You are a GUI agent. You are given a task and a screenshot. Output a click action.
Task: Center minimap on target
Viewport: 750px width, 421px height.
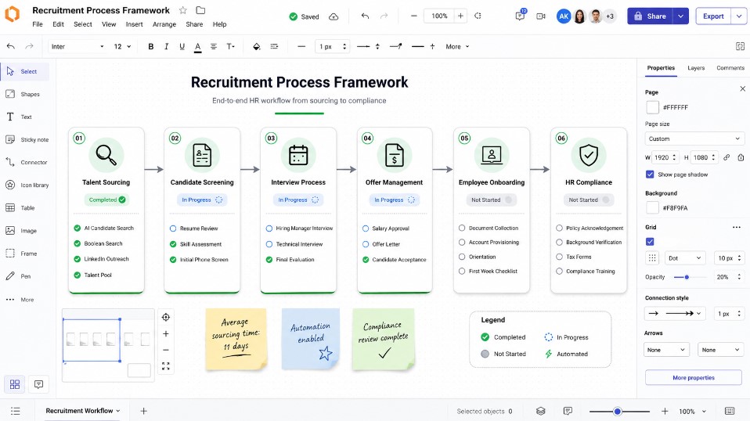click(x=165, y=317)
